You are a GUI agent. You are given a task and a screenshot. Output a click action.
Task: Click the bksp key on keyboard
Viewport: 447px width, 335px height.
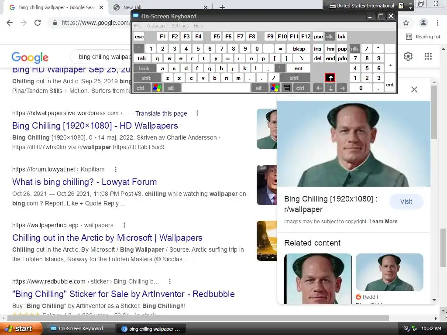pyautogui.click(x=299, y=49)
